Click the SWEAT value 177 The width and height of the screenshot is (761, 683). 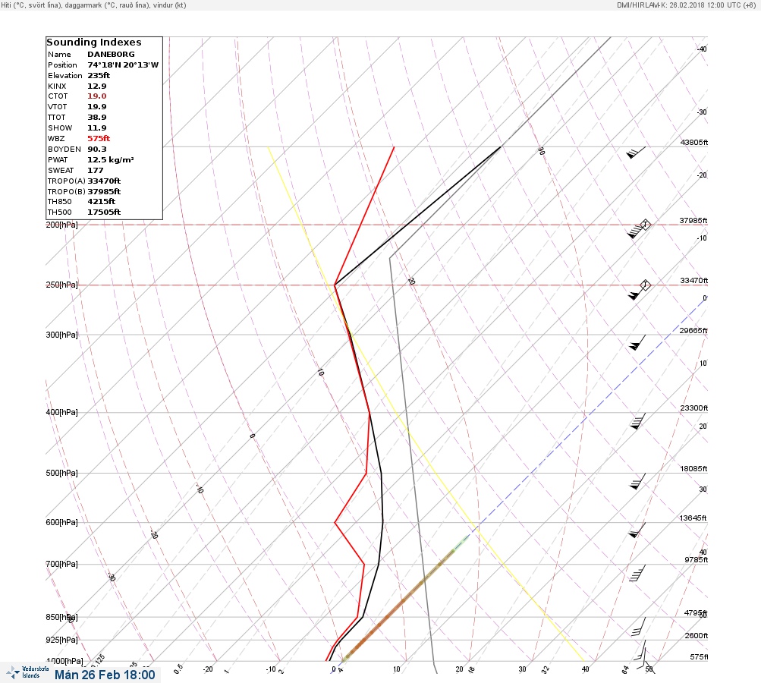click(x=95, y=171)
